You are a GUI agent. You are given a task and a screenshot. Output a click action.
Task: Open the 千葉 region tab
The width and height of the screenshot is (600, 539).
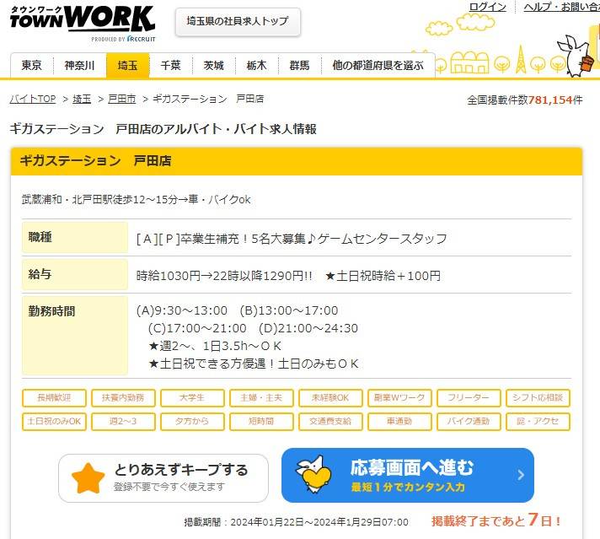170,65
